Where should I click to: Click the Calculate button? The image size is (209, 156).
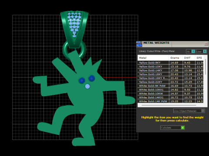(172, 128)
